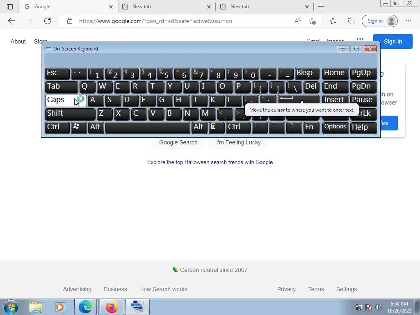Click the address bar URL
This screenshot has width=420, height=315.
click(x=155, y=21)
